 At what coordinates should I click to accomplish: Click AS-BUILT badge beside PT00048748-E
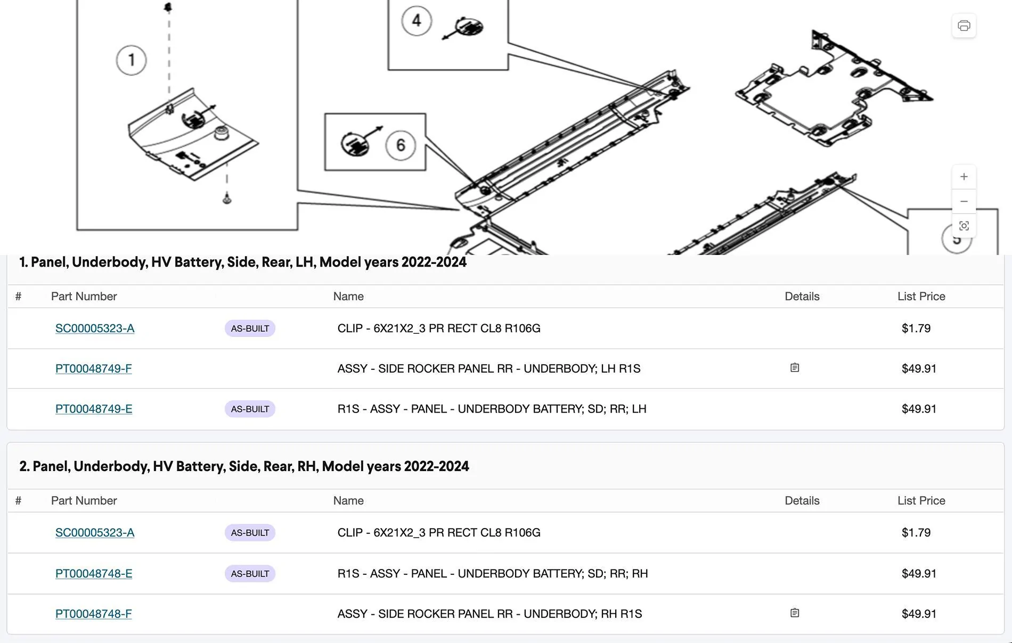tap(250, 574)
